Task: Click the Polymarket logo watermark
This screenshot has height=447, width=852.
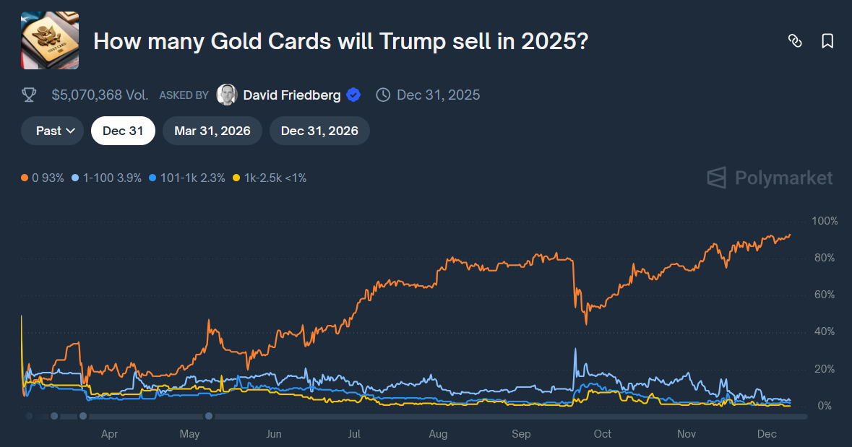Action: 769,178
